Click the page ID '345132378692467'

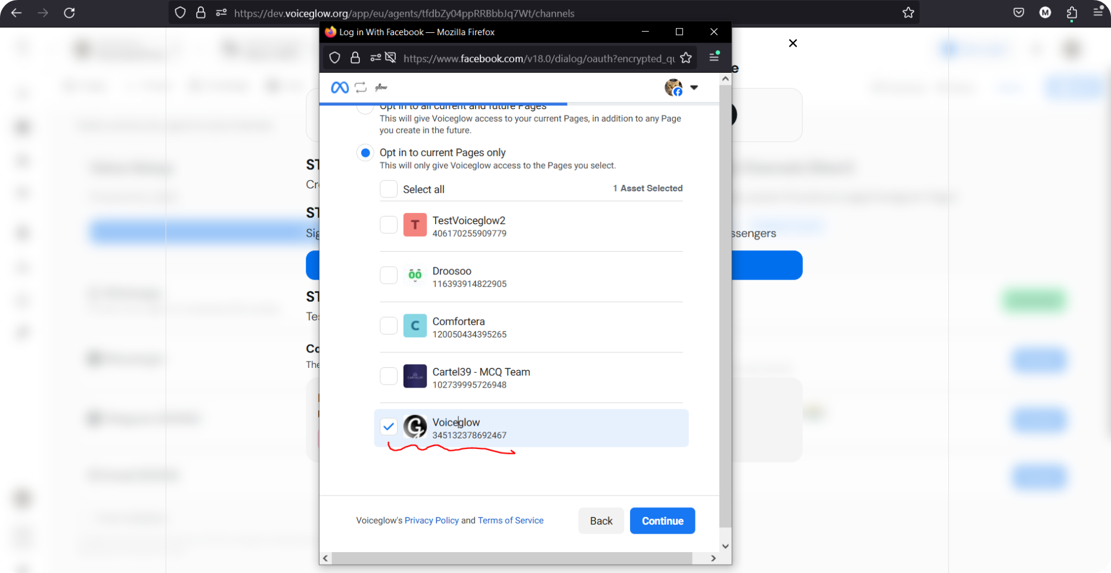tap(470, 435)
